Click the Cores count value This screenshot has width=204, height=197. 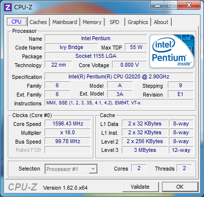[x=139, y=168]
